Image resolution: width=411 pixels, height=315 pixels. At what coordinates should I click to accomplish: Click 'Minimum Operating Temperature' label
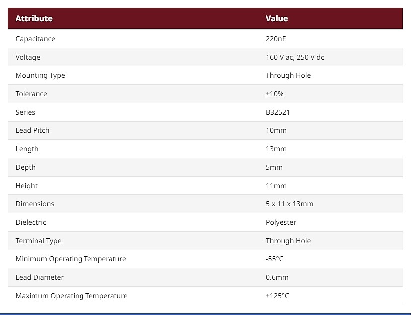[x=71, y=259]
